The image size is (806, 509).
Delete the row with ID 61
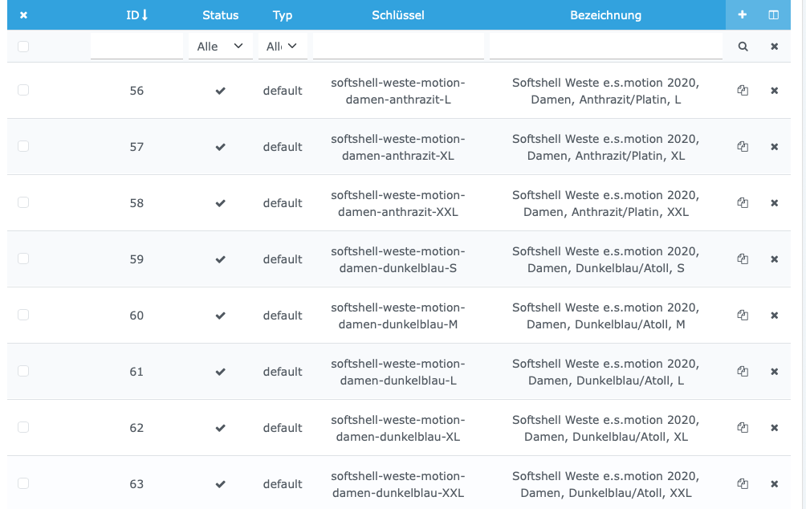[x=774, y=371]
